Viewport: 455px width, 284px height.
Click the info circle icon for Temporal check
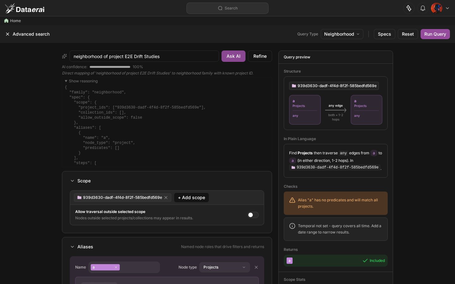tap(292, 226)
